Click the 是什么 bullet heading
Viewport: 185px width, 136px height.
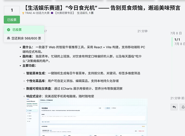(x=28, y=47)
